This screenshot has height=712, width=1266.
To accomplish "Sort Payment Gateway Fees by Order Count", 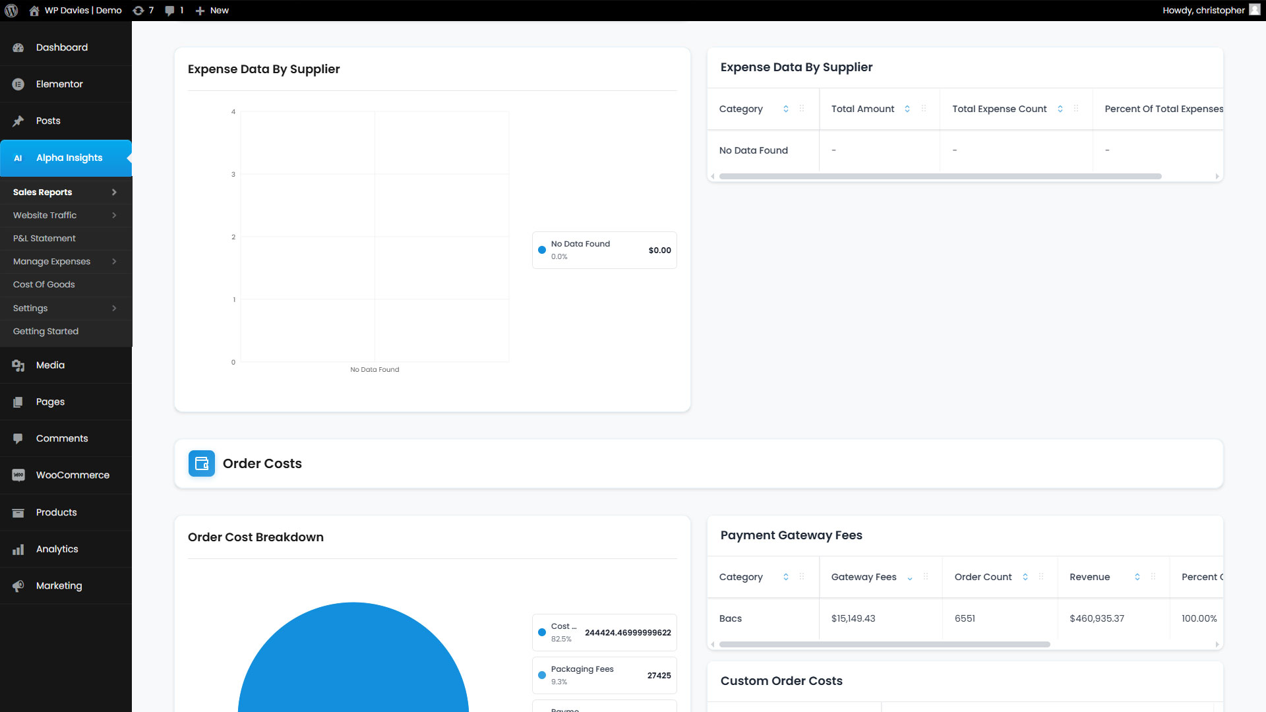I will click(x=1025, y=578).
